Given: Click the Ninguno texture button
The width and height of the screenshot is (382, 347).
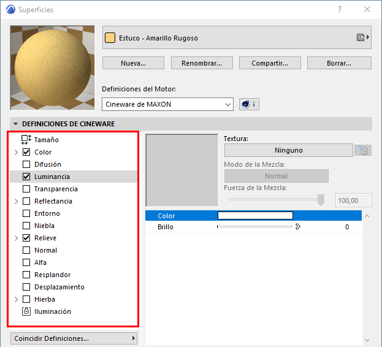Looking at the screenshot, I should 288,150.
